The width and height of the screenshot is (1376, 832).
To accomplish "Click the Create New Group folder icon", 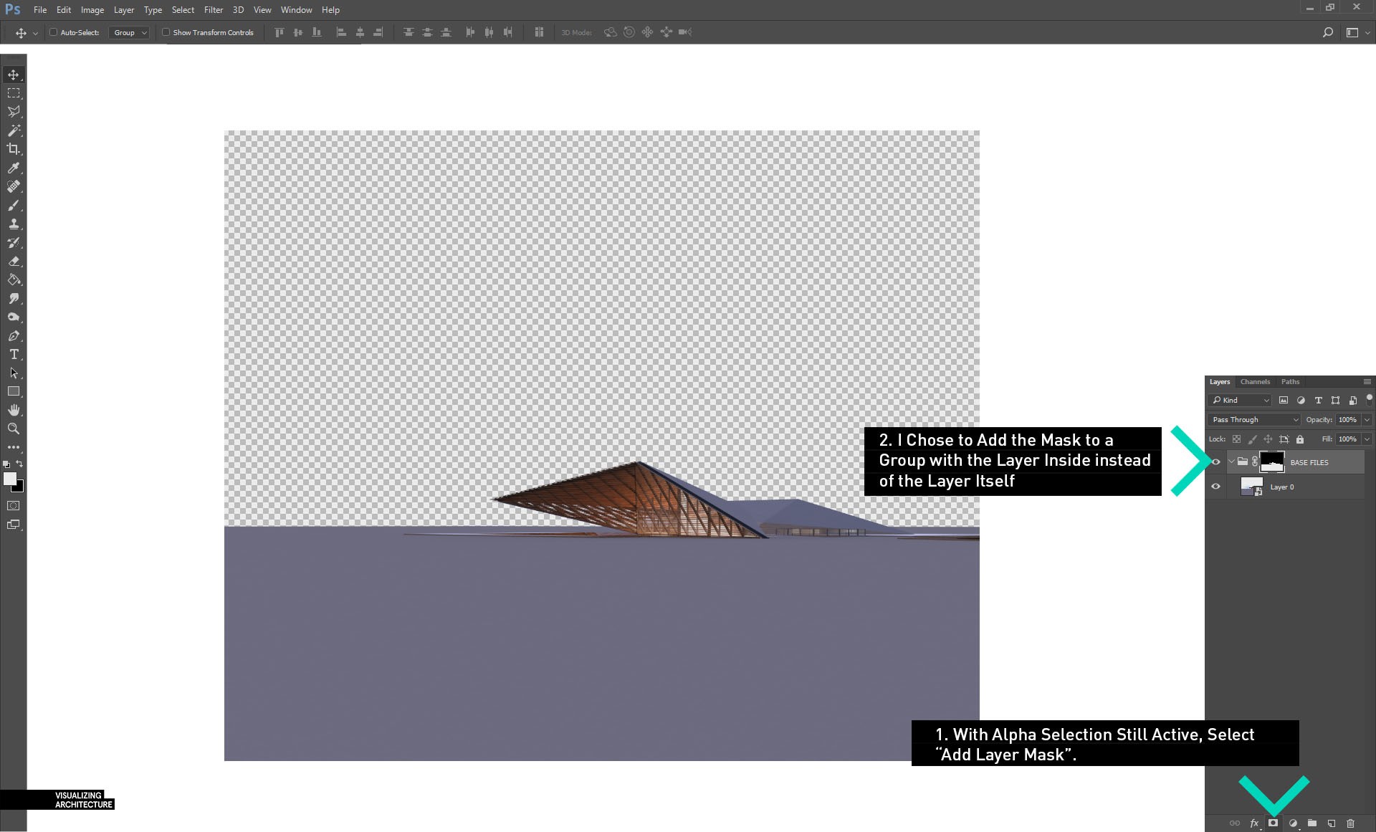I will tap(1311, 823).
